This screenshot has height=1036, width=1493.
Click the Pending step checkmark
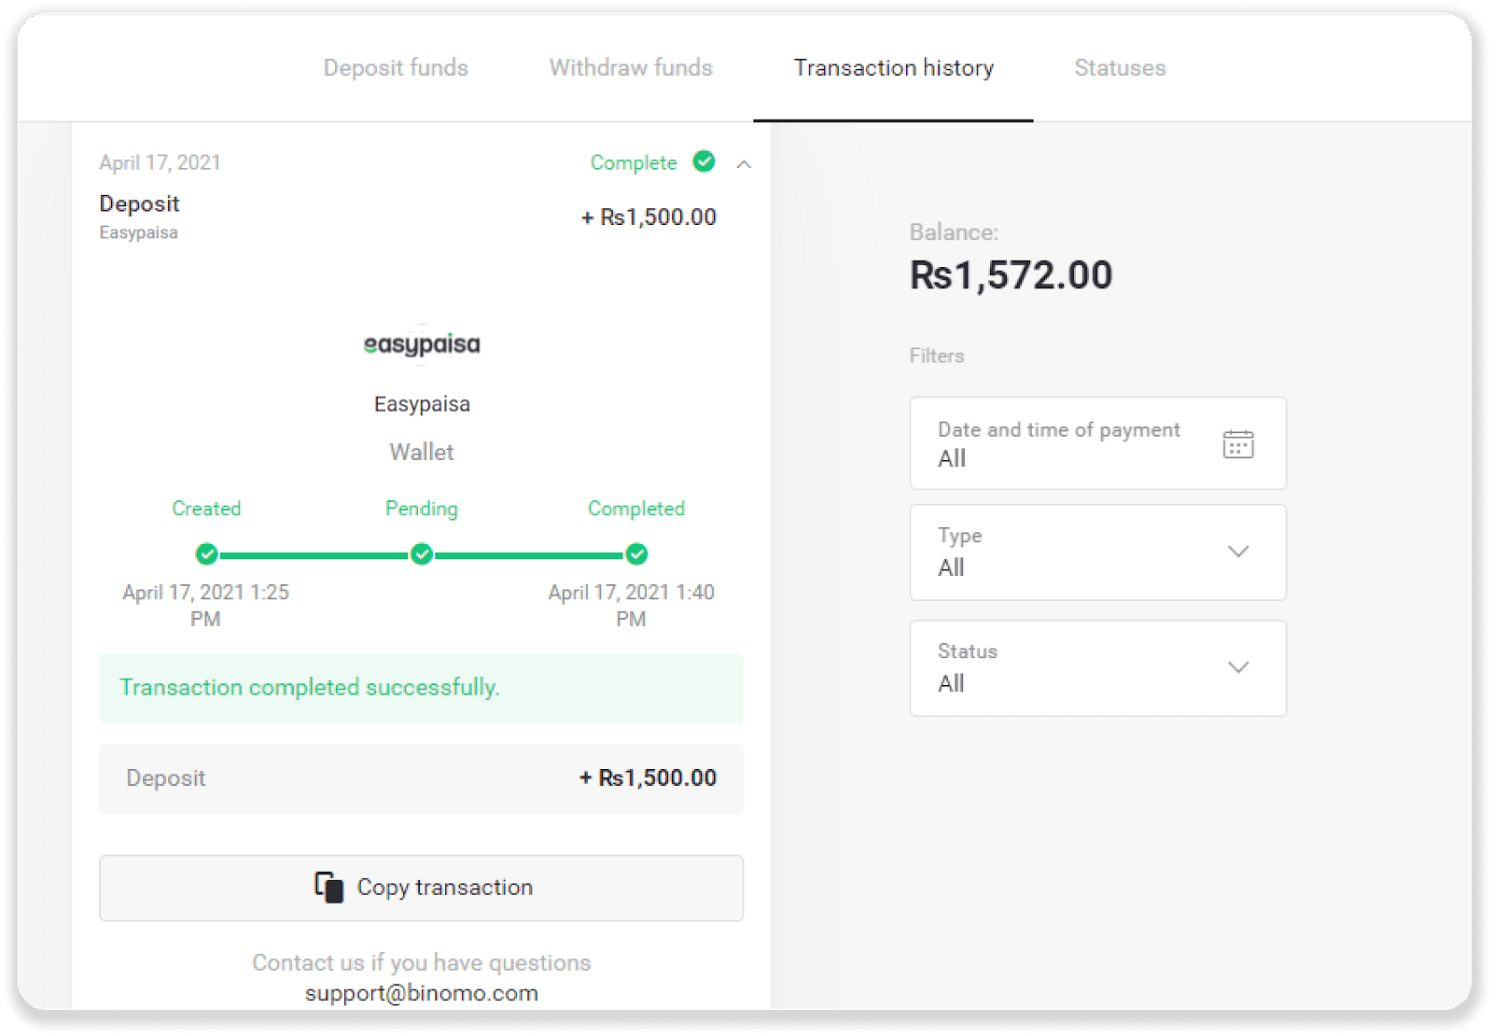coord(422,554)
